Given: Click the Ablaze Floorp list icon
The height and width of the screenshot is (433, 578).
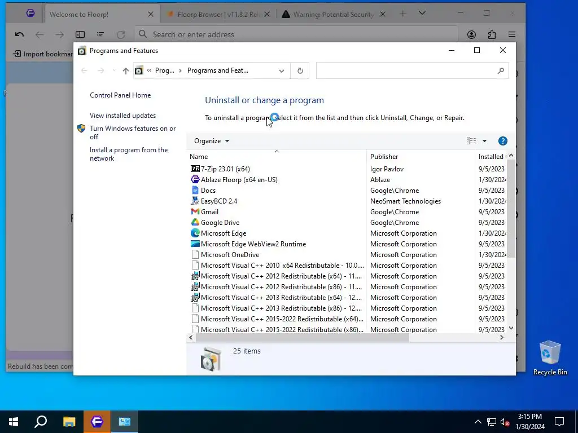Looking at the screenshot, I should pyautogui.click(x=195, y=180).
